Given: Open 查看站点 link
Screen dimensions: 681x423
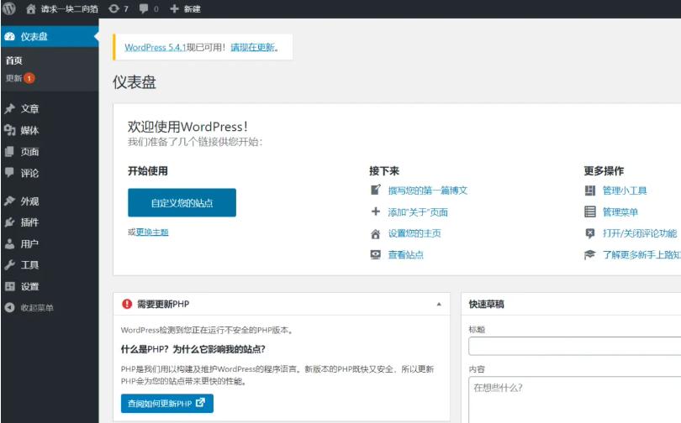Looking at the screenshot, I should coord(405,255).
